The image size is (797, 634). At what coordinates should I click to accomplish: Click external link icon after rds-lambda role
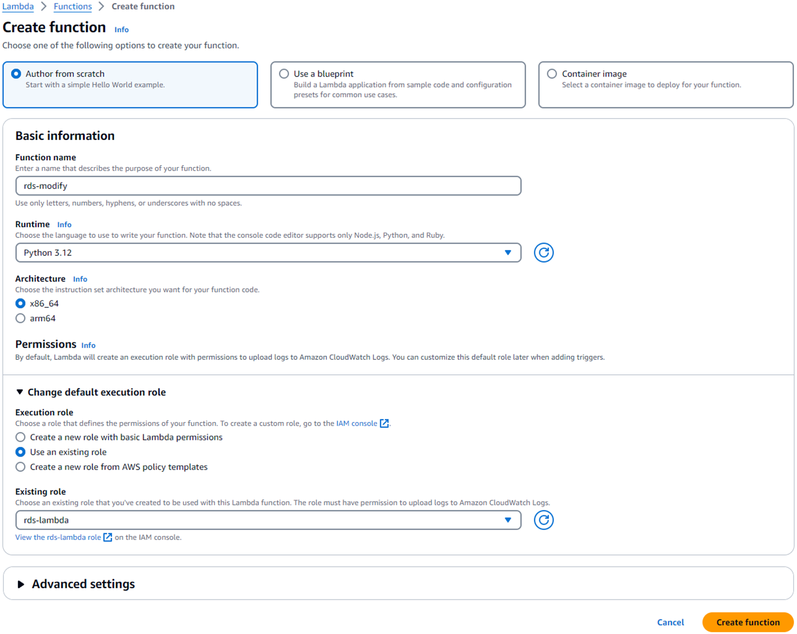pyautogui.click(x=107, y=537)
